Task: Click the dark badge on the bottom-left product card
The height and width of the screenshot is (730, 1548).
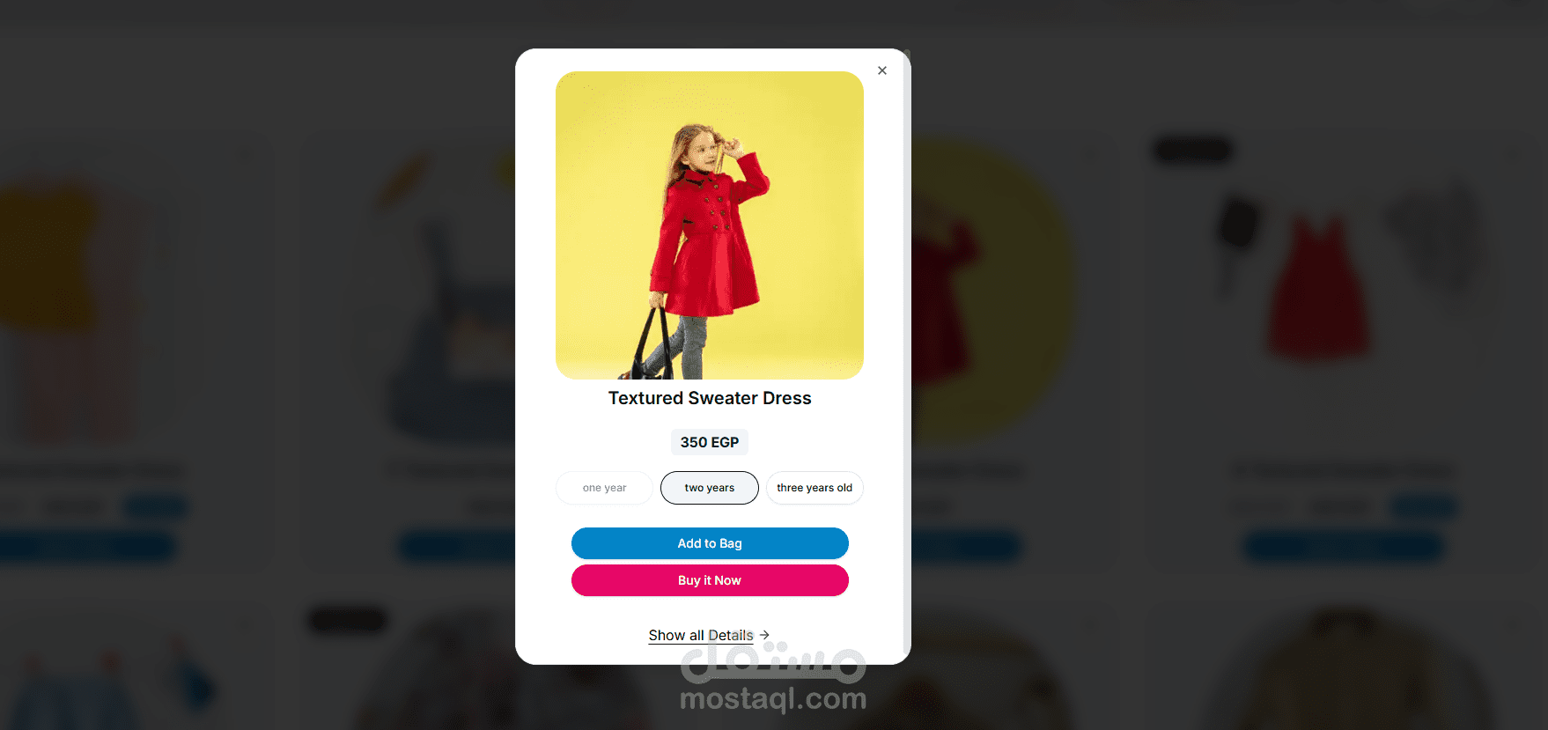Action: 349,621
